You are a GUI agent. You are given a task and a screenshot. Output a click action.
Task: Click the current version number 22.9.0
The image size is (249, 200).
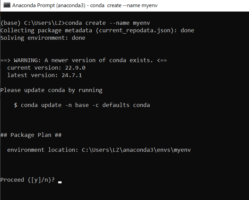[x=75, y=68]
